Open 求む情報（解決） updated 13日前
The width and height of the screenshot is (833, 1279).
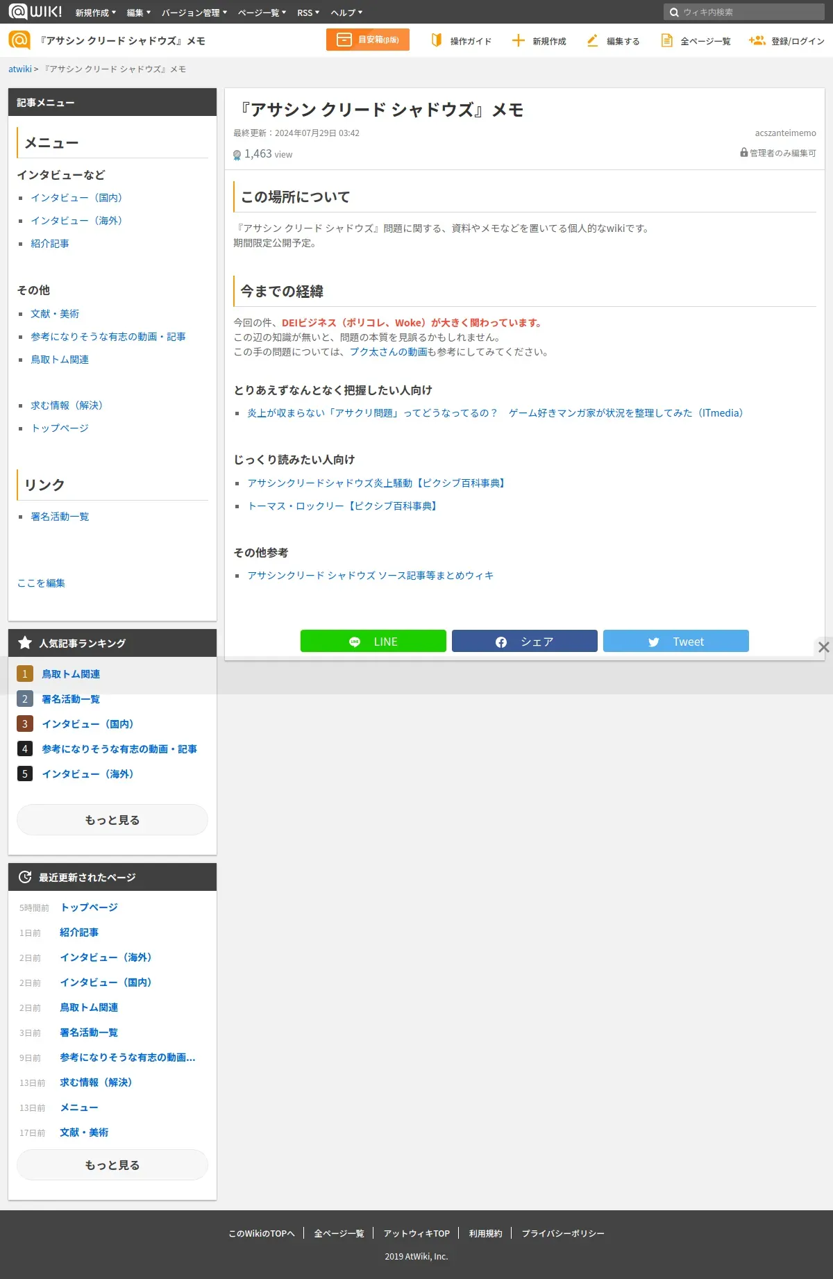pos(96,1082)
